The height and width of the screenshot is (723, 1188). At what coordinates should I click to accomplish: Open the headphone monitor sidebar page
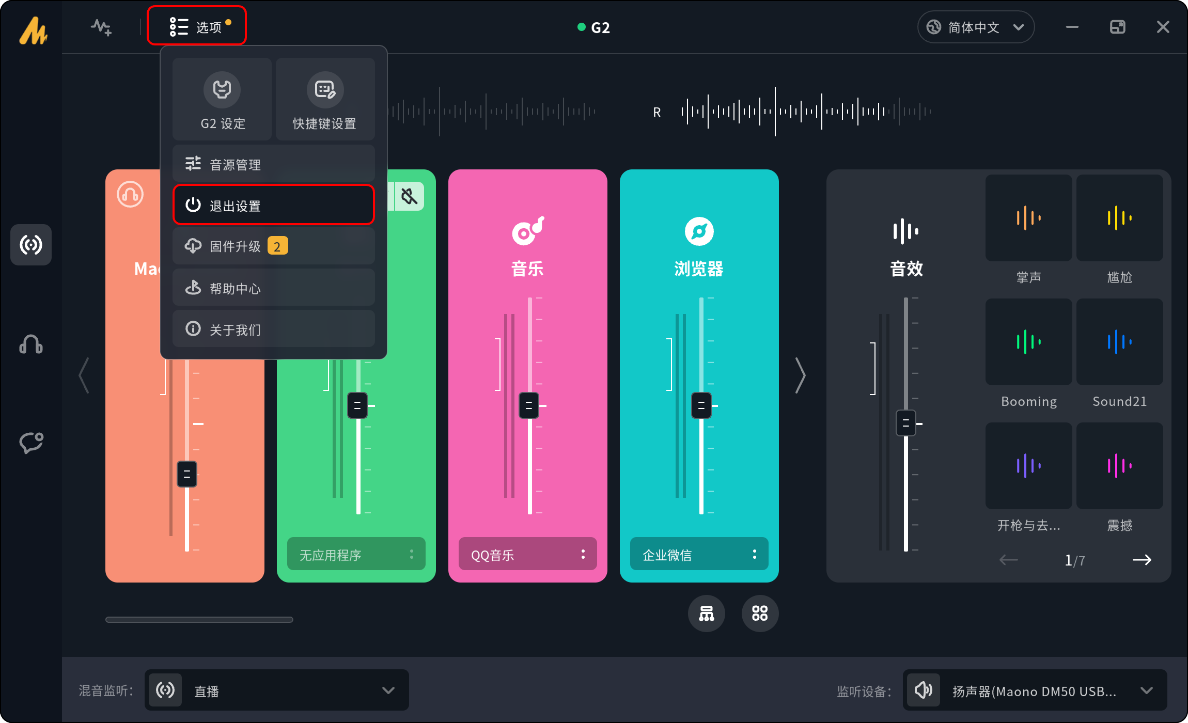click(31, 344)
